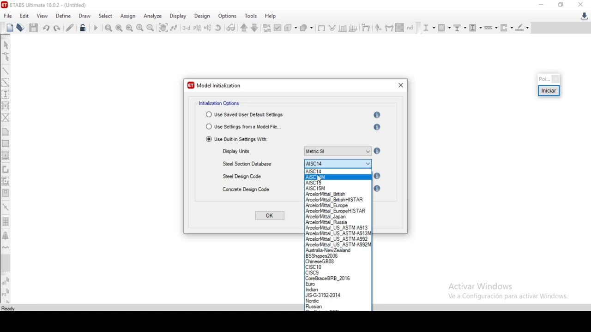591x332 pixels.
Task: Click info icon beside Steel Design Code
Action: pos(377,176)
